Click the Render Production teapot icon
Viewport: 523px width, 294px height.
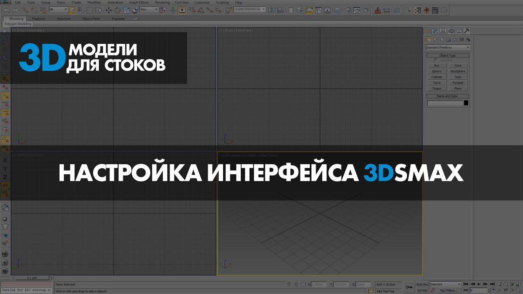(366, 10)
